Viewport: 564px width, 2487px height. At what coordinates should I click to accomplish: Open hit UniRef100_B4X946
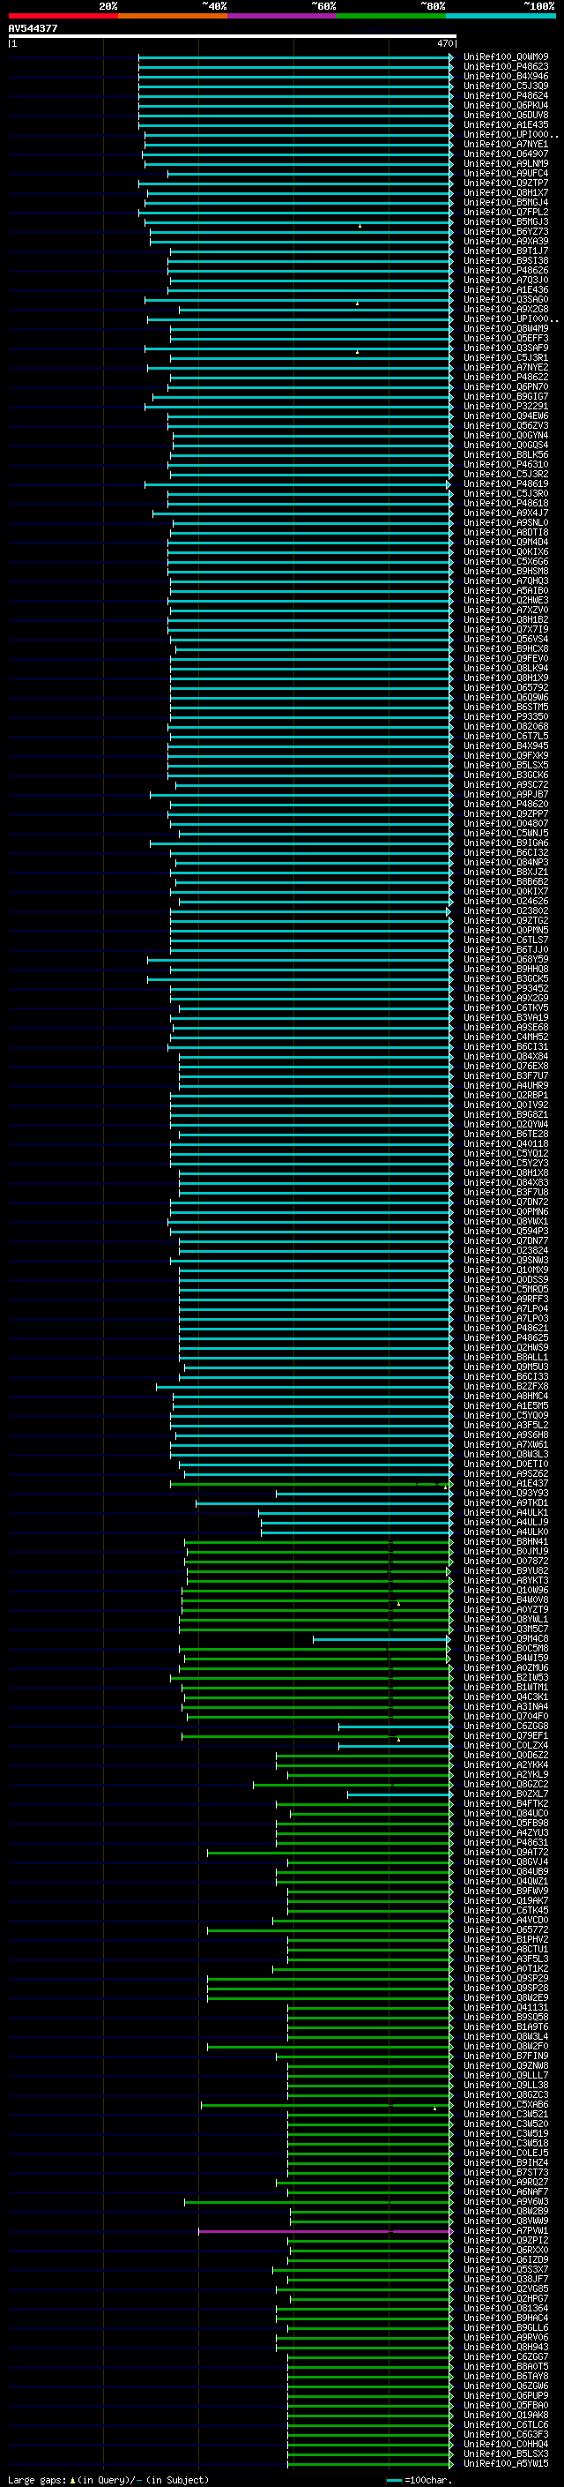point(506,76)
